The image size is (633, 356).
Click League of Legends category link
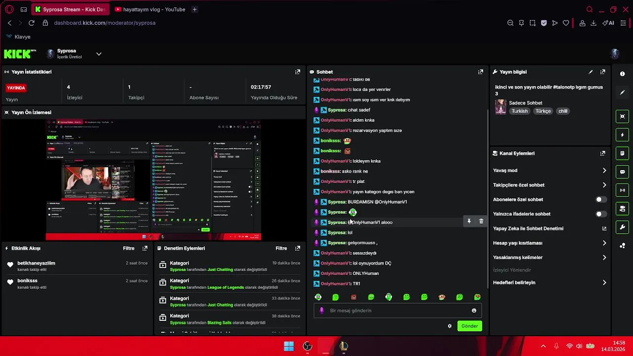pyautogui.click(x=226, y=287)
